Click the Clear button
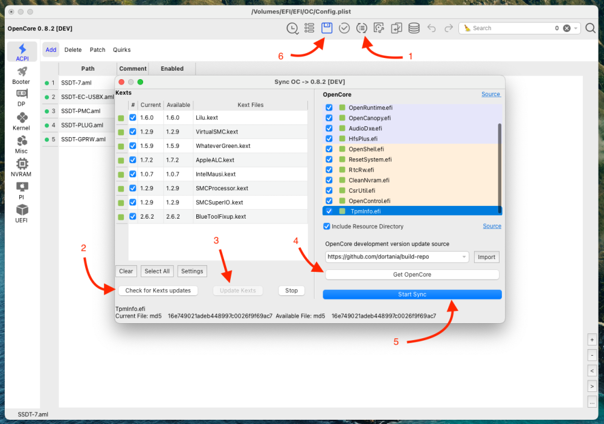Screen dimensions: 604x424 (126, 271)
